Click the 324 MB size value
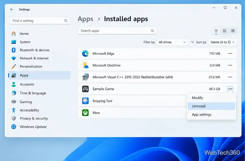The width and height of the screenshot is (245, 161). click(214, 65)
